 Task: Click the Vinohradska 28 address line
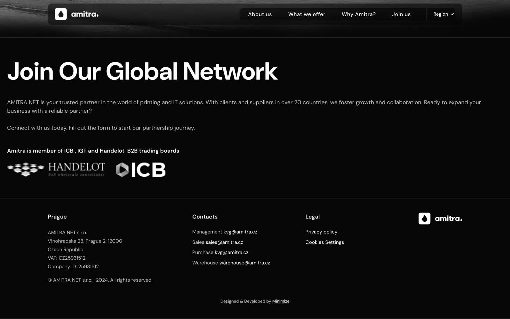click(85, 241)
